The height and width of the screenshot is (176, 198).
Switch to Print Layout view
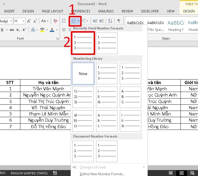[181, 173]
